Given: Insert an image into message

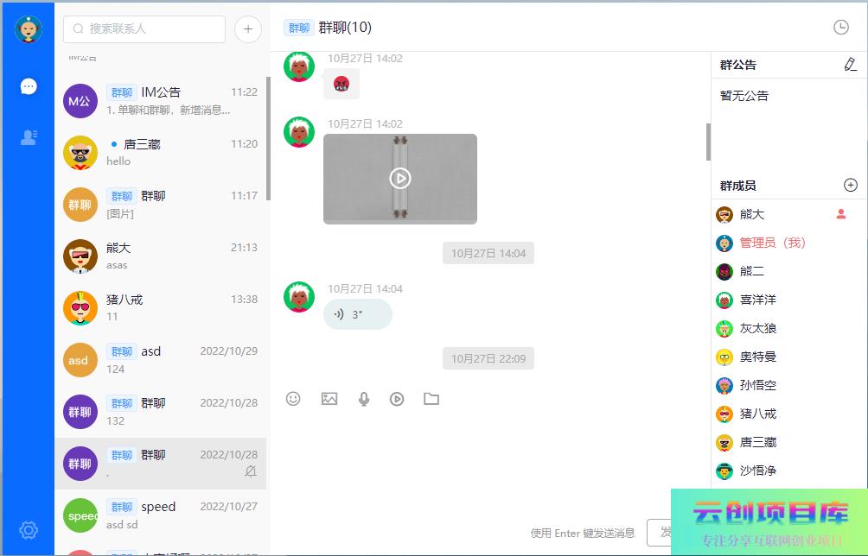Looking at the screenshot, I should point(329,399).
